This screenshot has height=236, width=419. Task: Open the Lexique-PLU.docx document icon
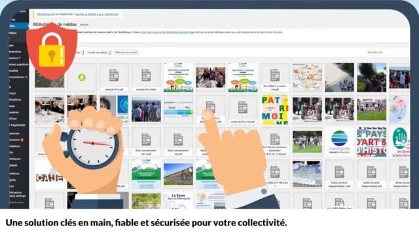point(146,75)
